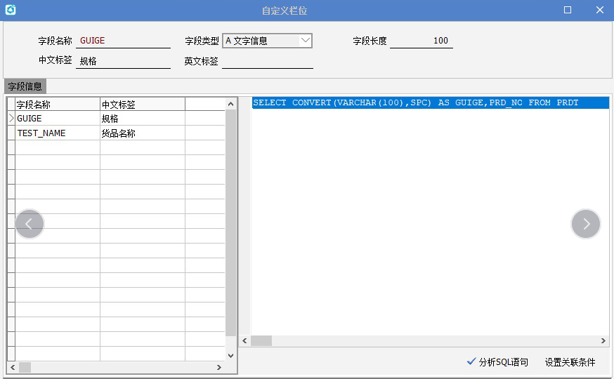The height and width of the screenshot is (379, 614).
Task: Maximize the 自定义栏位 window
Action: coord(568,10)
